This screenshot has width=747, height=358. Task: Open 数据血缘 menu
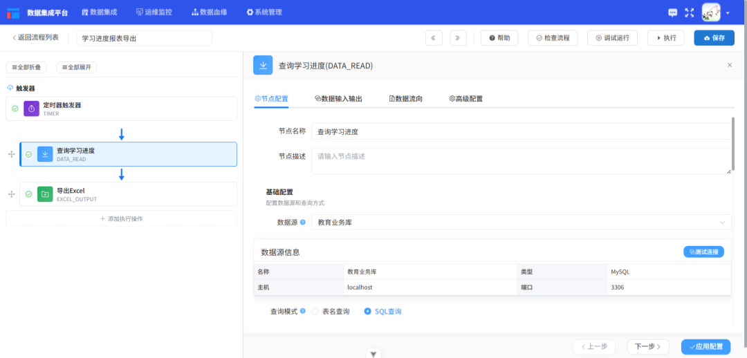tap(209, 12)
